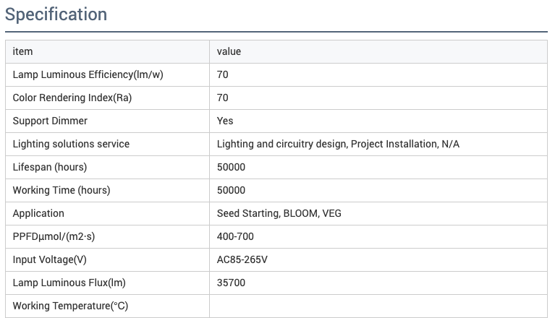Click the Specification heading
The width and height of the screenshot is (555, 318).
(56, 14)
